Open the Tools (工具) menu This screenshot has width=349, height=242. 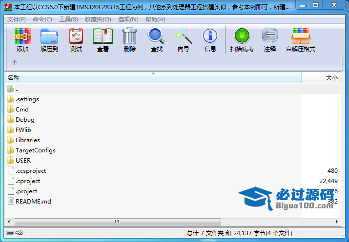click(x=68, y=19)
